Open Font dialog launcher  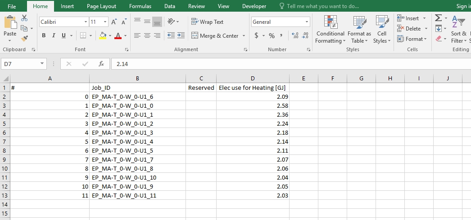click(127, 50)
